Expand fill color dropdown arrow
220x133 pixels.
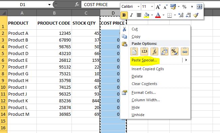152,15
